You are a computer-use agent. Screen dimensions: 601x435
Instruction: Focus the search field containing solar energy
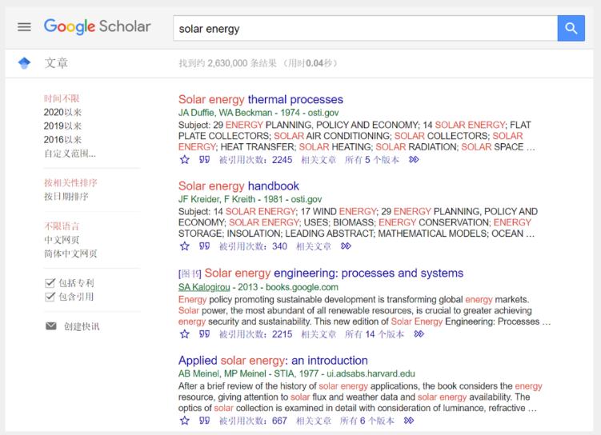point(365,28)
